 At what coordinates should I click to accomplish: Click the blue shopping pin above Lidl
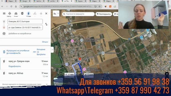(148, 30)
